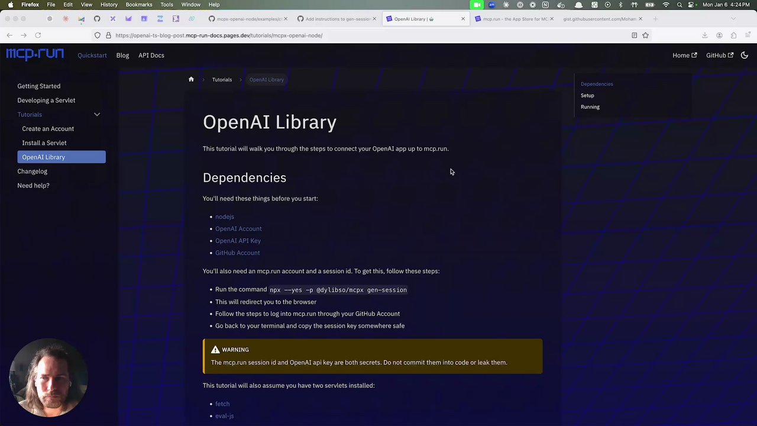Viewport: 757px width, 426px height.
Task: Follow the OpenAI API Key link
Action: pyautogui.click(x=238, y=241)
